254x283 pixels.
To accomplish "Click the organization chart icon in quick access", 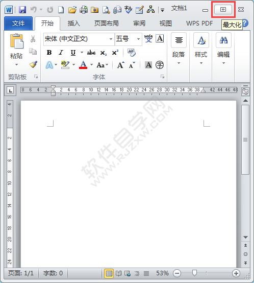I will coord(150,9).
